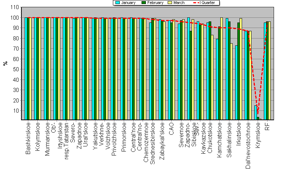Click the Chukotskoe axis label
The width and height of the screenshot is (282, 174).
click(x=210, y=138)
